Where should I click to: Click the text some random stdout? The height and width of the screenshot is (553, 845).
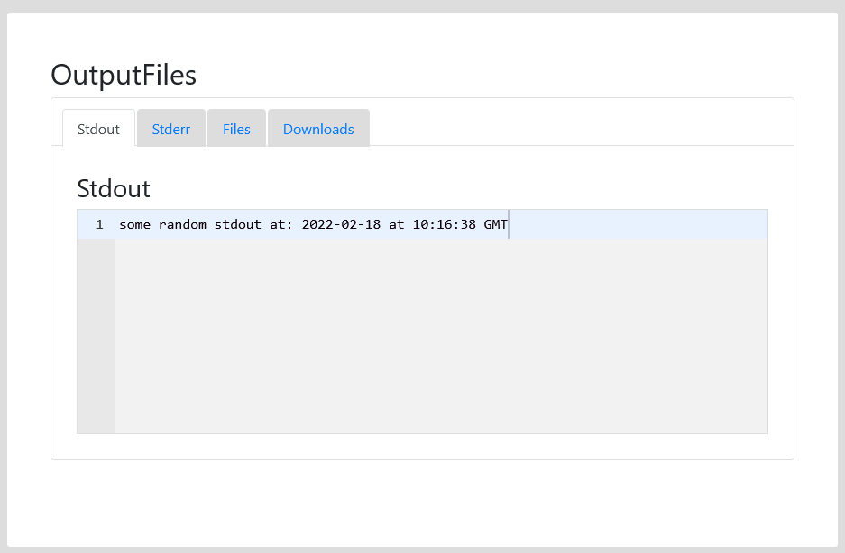tap(189, 224)
